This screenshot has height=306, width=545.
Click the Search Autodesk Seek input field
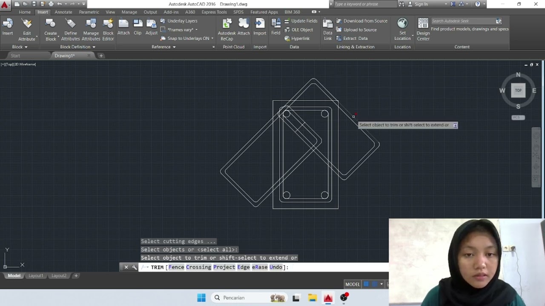click(463, 21)
